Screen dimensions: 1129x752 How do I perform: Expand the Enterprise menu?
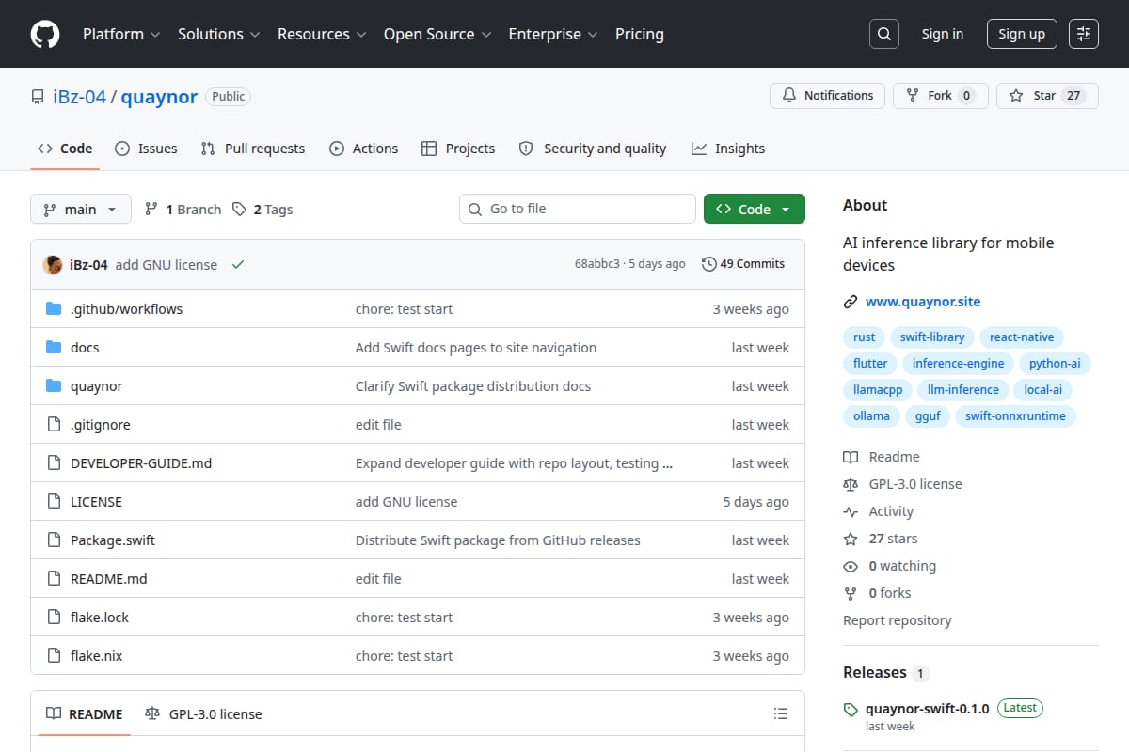pos(553,34)
